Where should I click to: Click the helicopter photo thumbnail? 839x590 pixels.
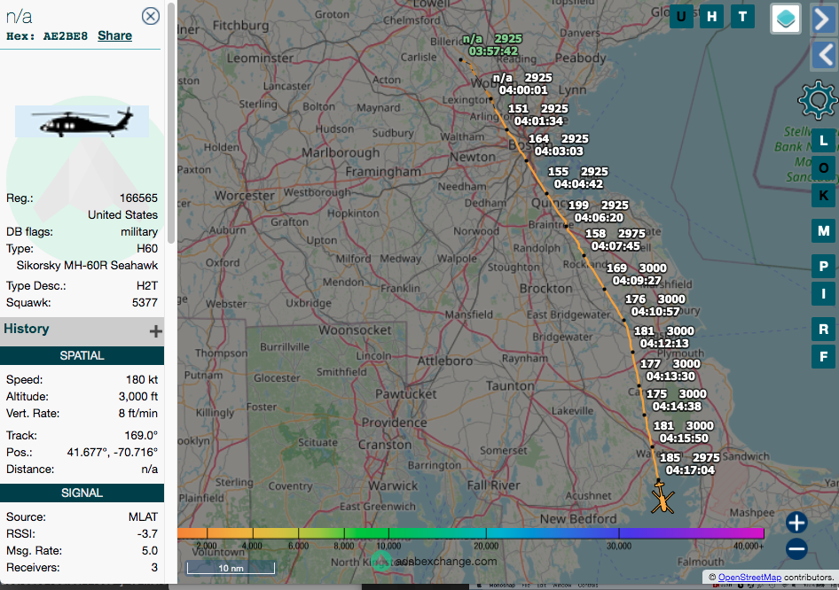pyautogui.click(x=82, y=121)
